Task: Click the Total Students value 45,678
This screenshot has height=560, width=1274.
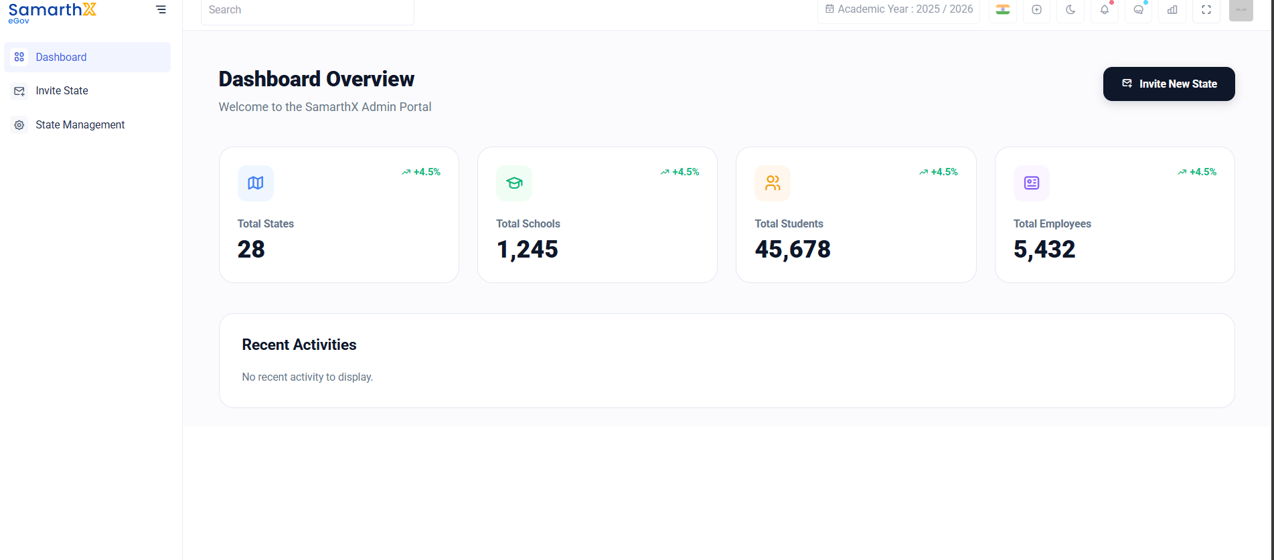Action: 793,250
